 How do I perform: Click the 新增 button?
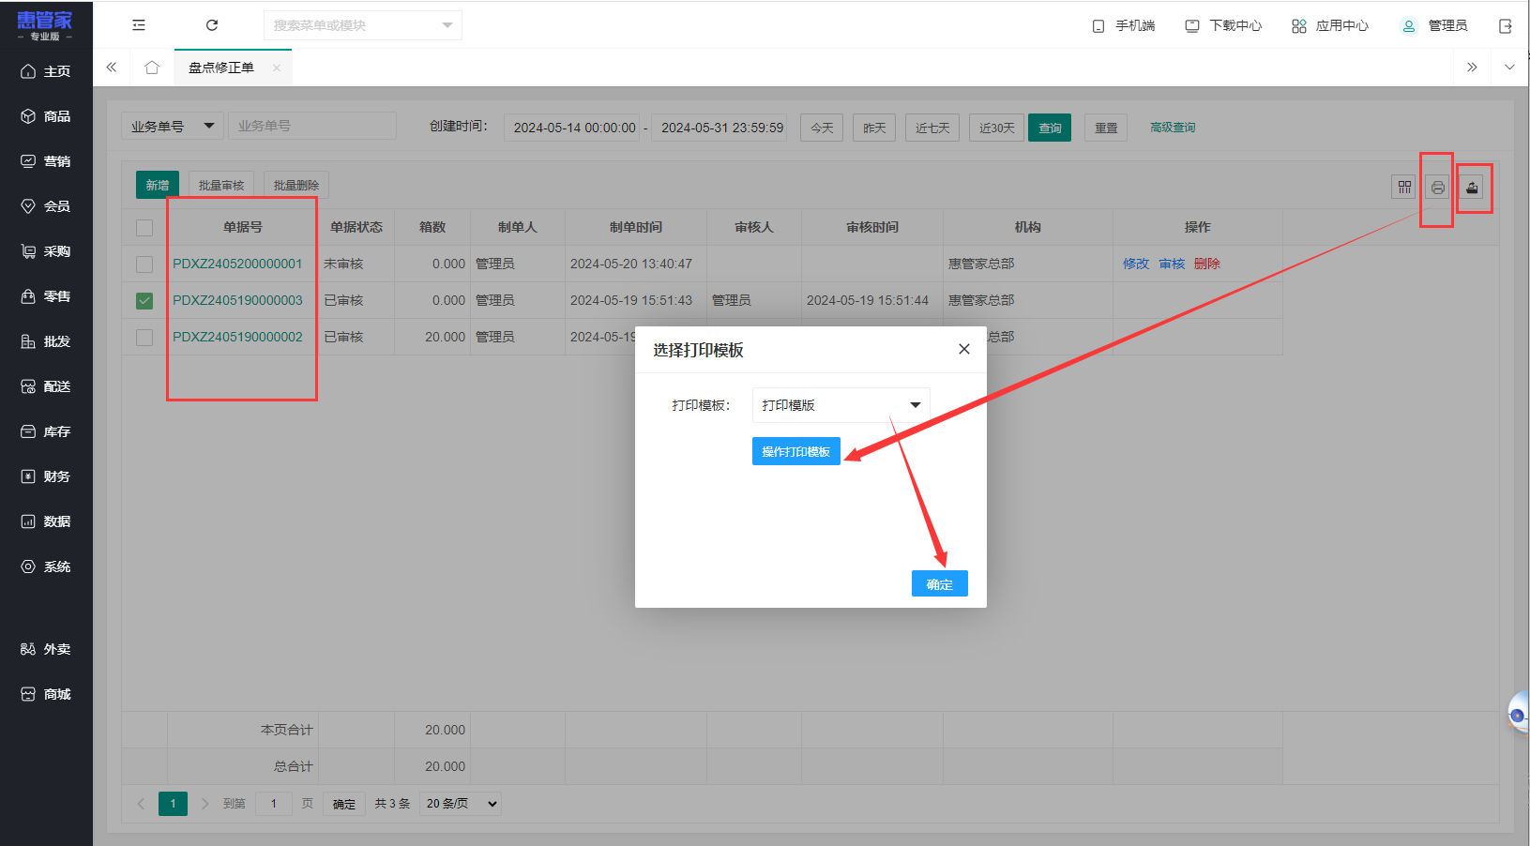(x=158, y=185)
